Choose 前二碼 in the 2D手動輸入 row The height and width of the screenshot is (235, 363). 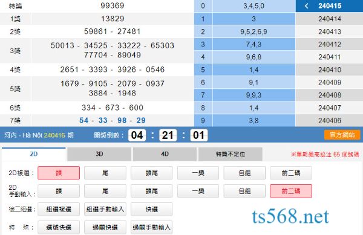tap(291, 191)
